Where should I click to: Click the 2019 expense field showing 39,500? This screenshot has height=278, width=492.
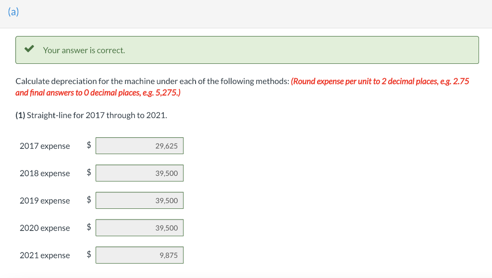tap(139, 200)
